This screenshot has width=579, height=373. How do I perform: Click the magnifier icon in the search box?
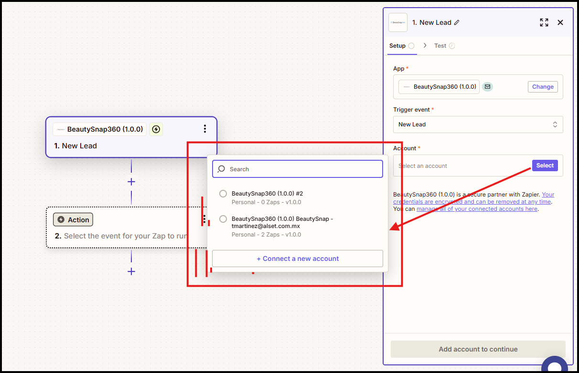[x=222, y=169]
